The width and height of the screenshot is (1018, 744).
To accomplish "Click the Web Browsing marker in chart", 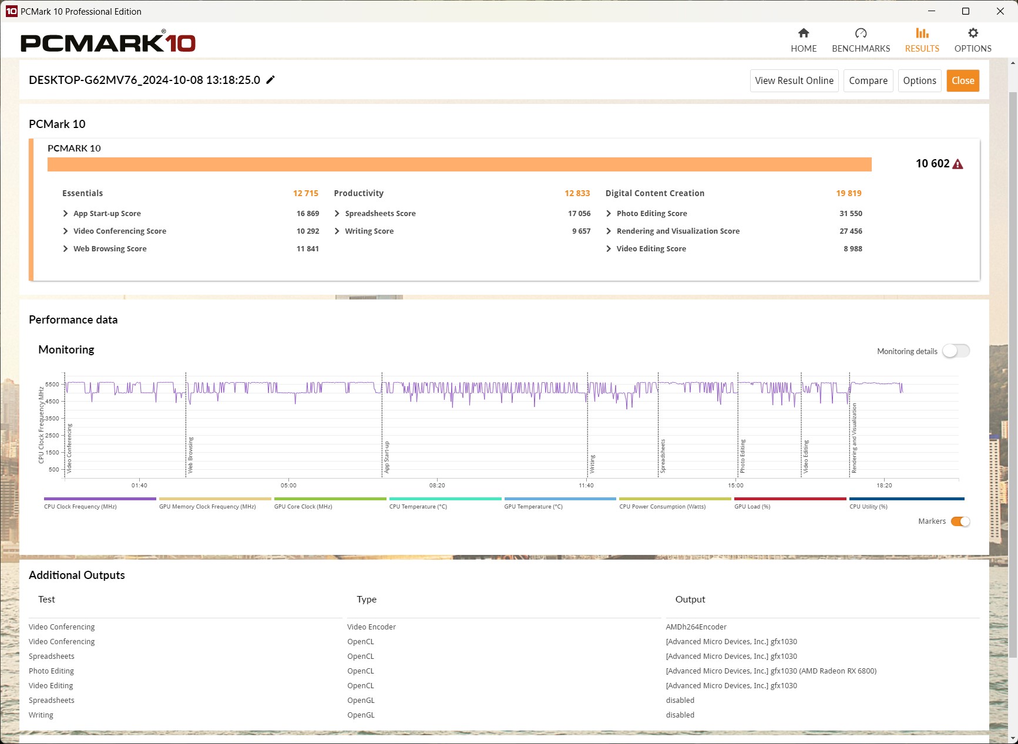I will [190, 455].
